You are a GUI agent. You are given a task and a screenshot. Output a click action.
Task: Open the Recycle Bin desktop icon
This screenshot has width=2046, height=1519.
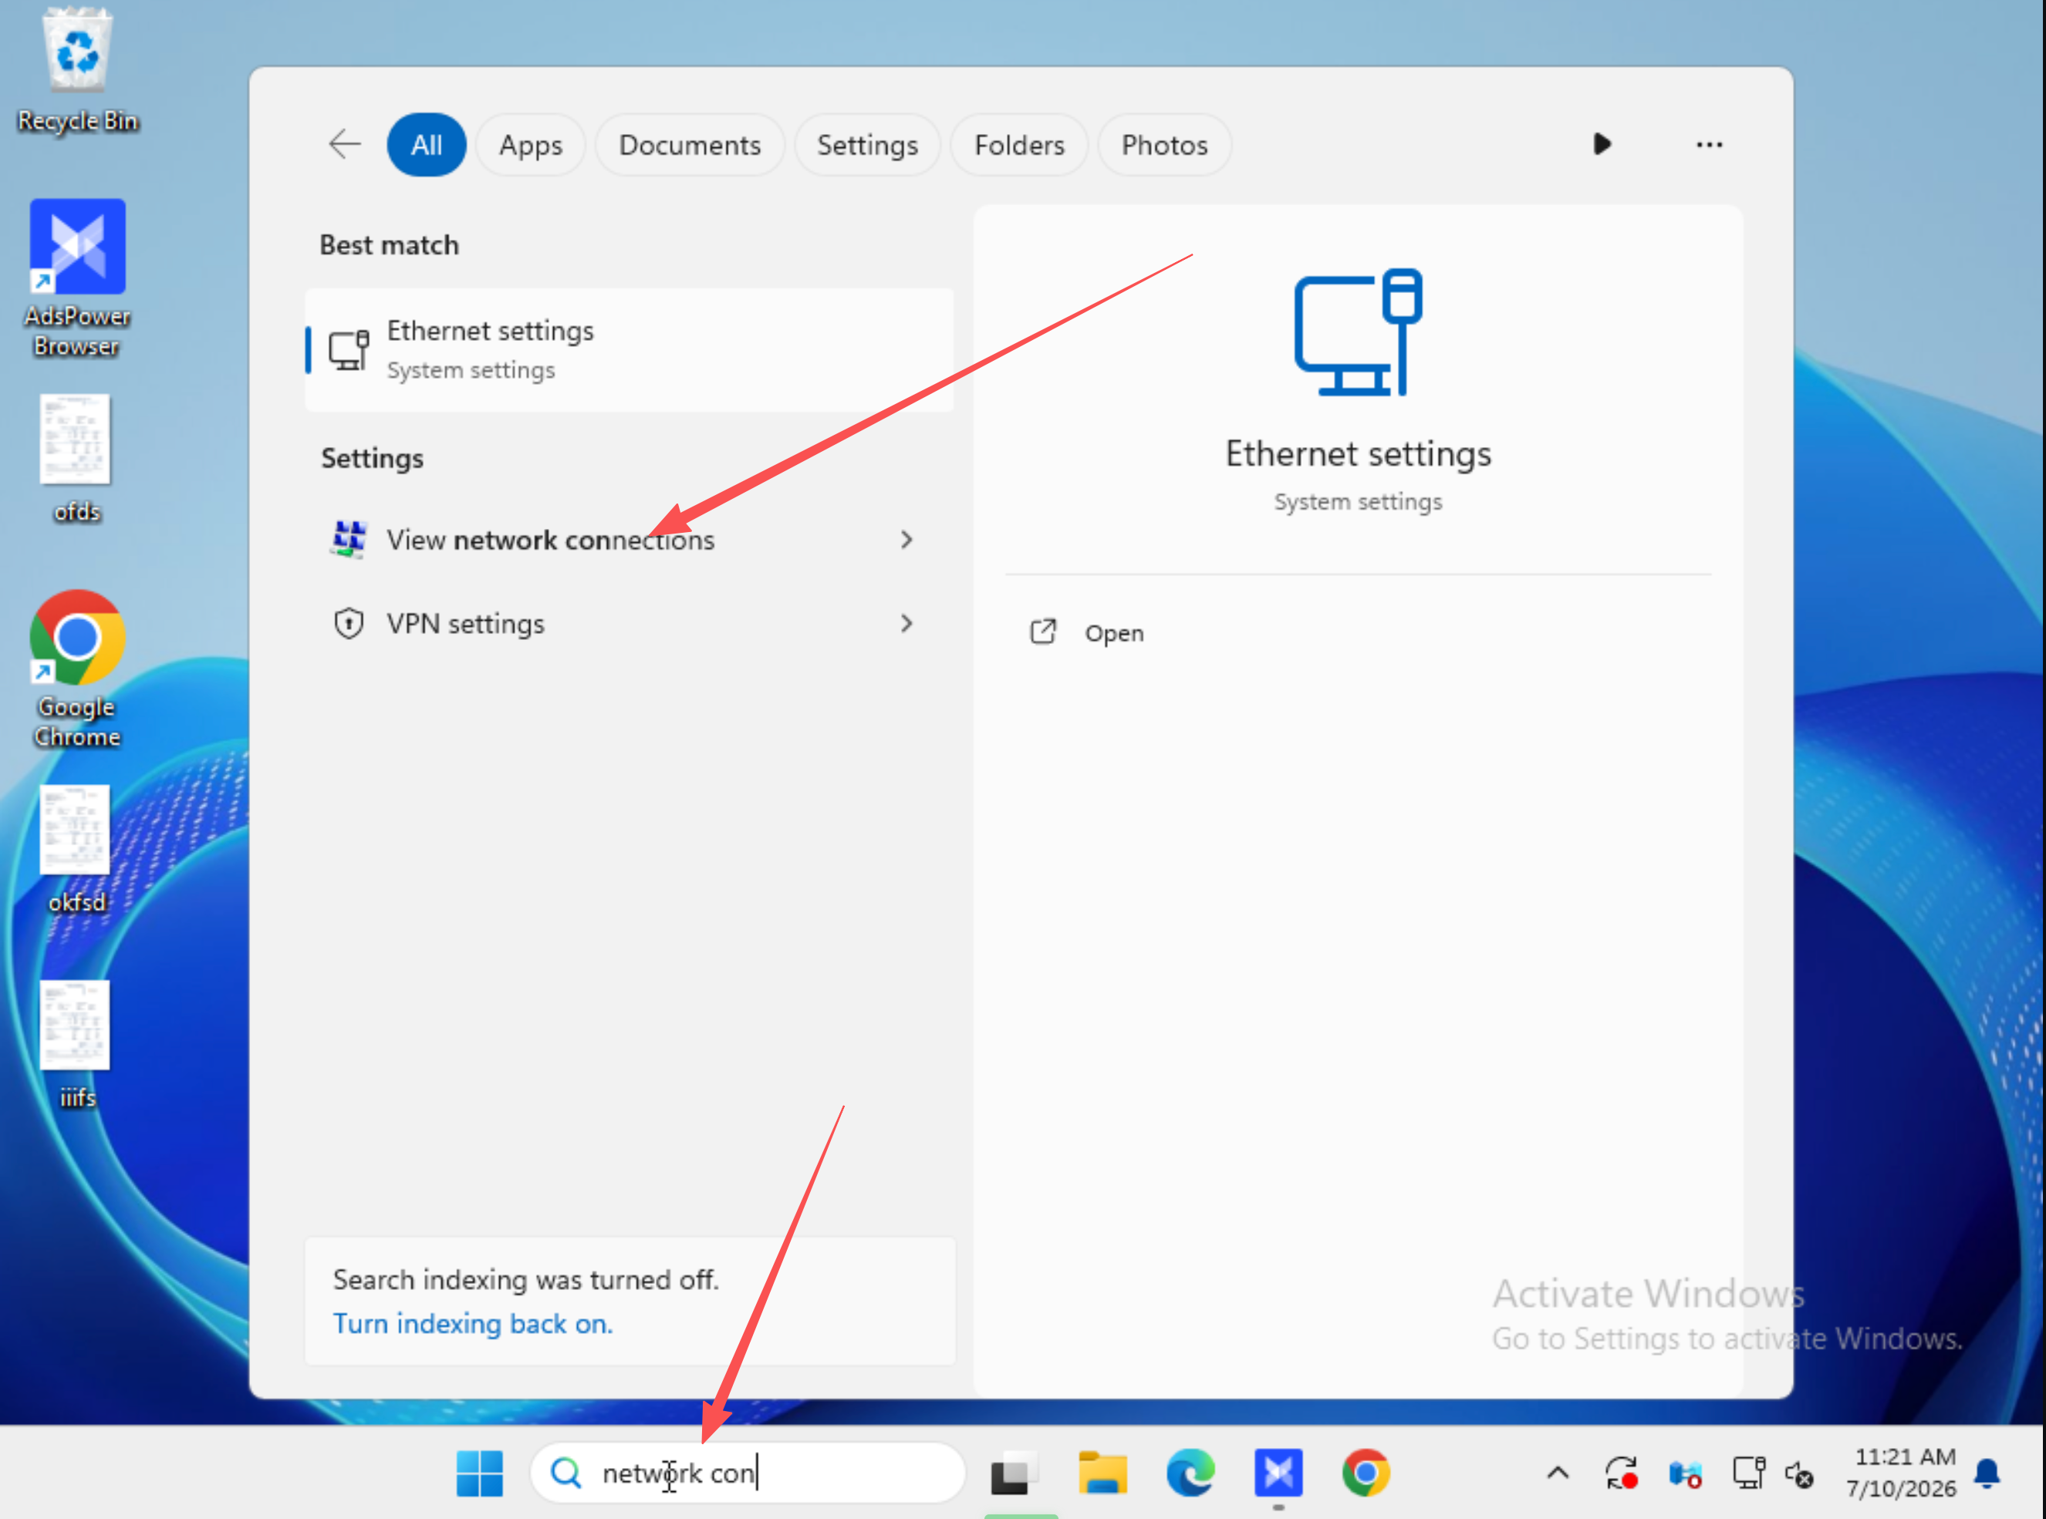click(x=77, y=69)
